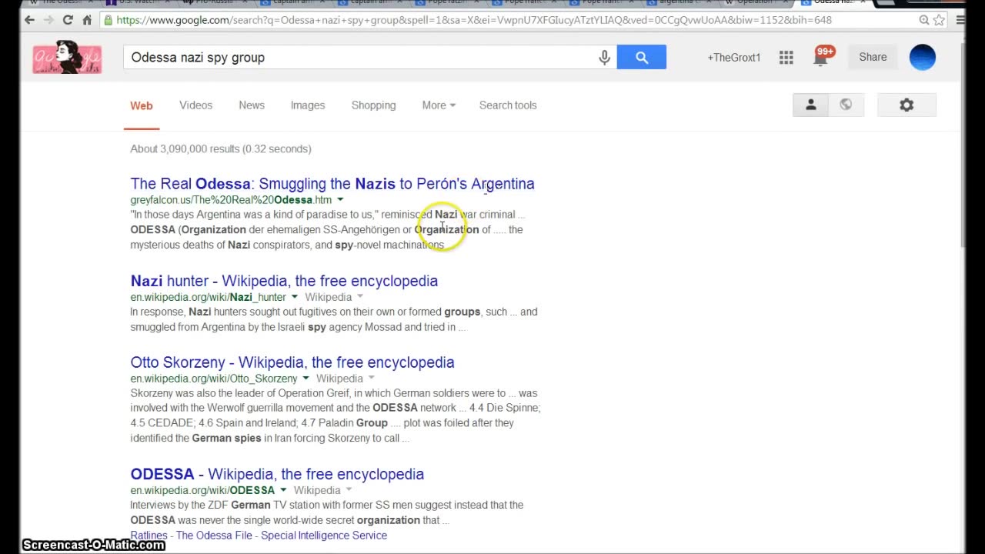Select the global results globe icon
The width and height of the screenshot is (985, 554).
[846, 105]
